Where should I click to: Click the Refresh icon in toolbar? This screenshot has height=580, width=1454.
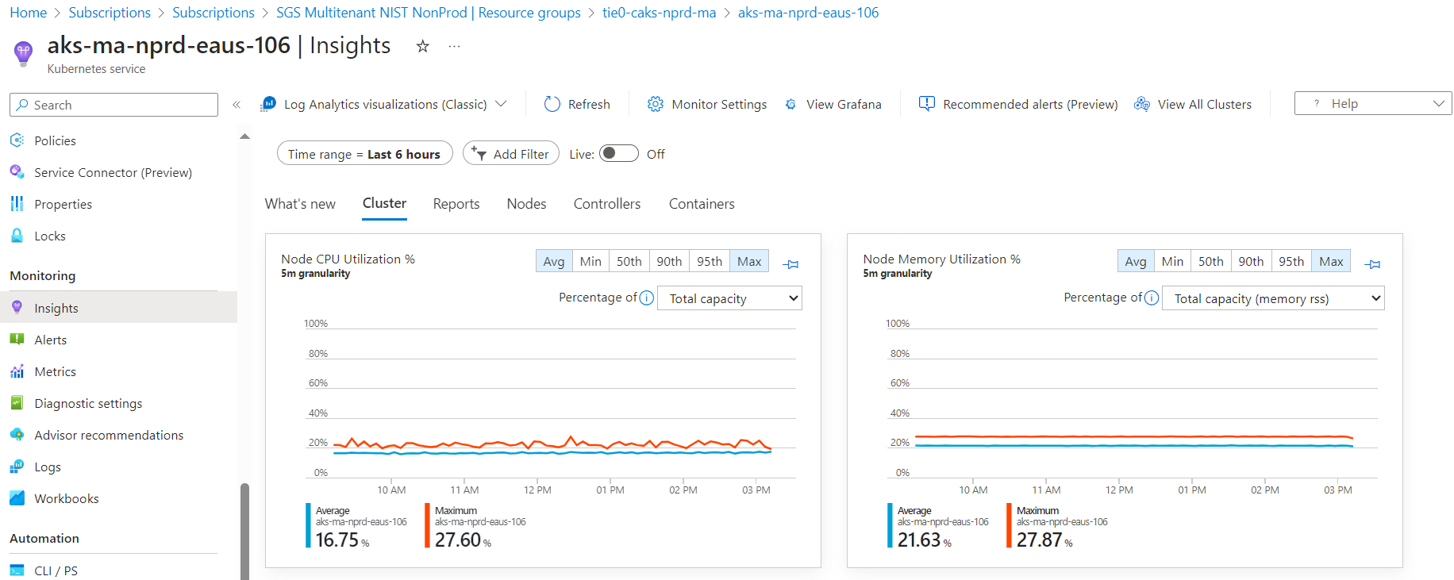click(x=552, y=104)
